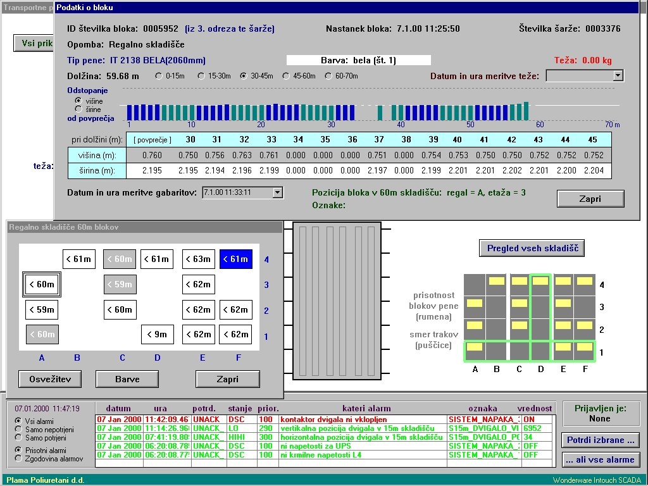Click the white 'Barva: bela' color field
Screen dimensions: 648x486
pyautogui.click(x=358, y=60)
